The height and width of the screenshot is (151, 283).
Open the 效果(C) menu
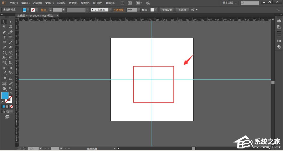(x=73, y=3)
